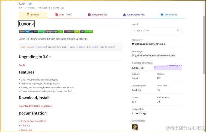The image size is (206, 132).
Task: Click the Versions tag icon
Action: (x=162, y=14)
